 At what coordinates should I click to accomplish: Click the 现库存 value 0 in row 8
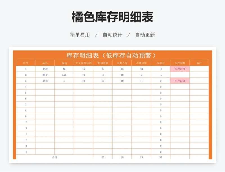click(x=161, y=111)
